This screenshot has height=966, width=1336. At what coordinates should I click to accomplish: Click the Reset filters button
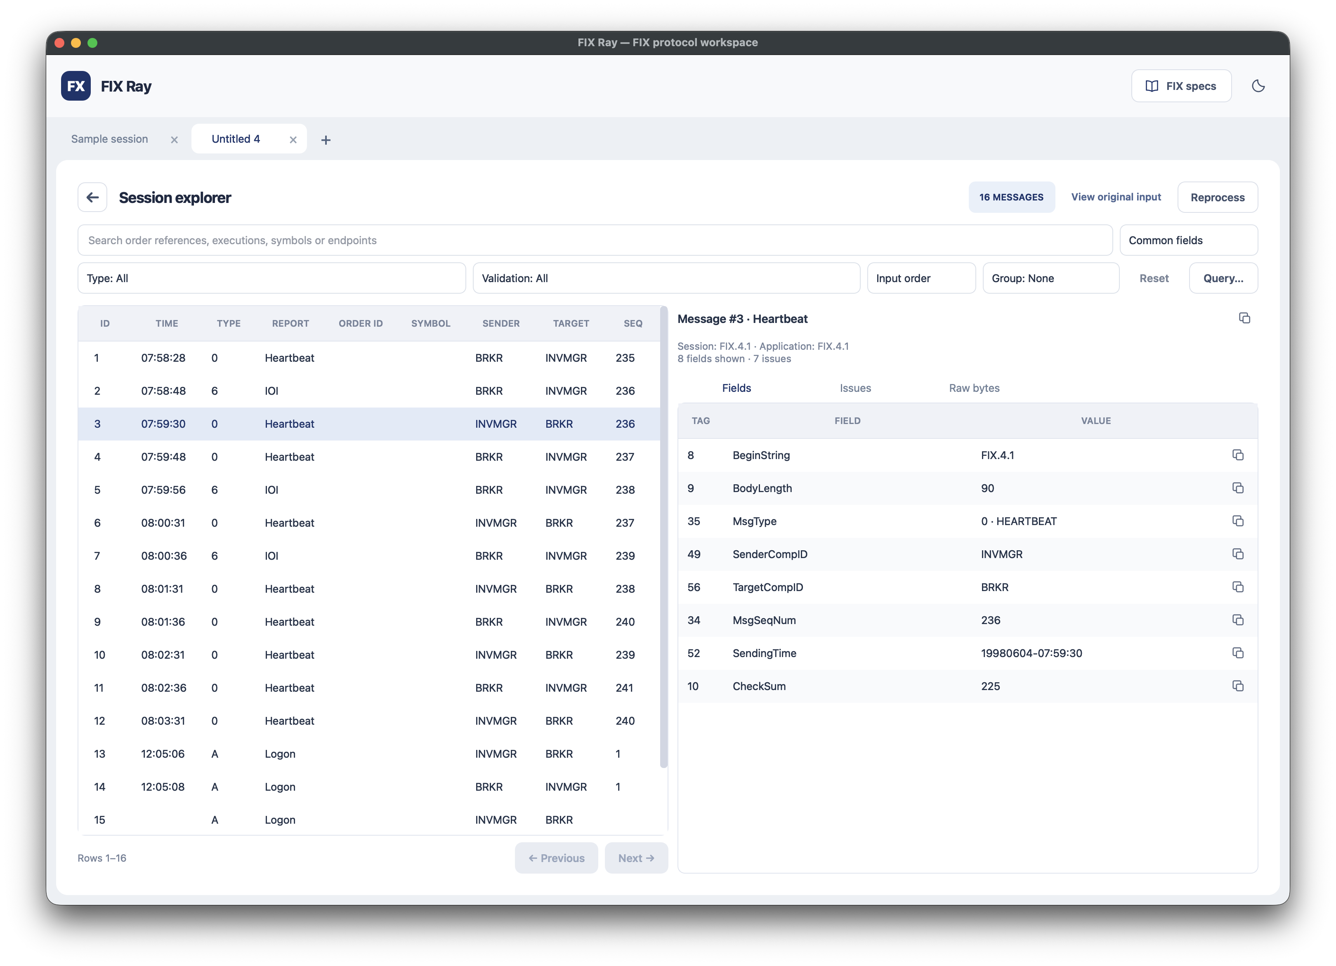(x=1154, y=278)
